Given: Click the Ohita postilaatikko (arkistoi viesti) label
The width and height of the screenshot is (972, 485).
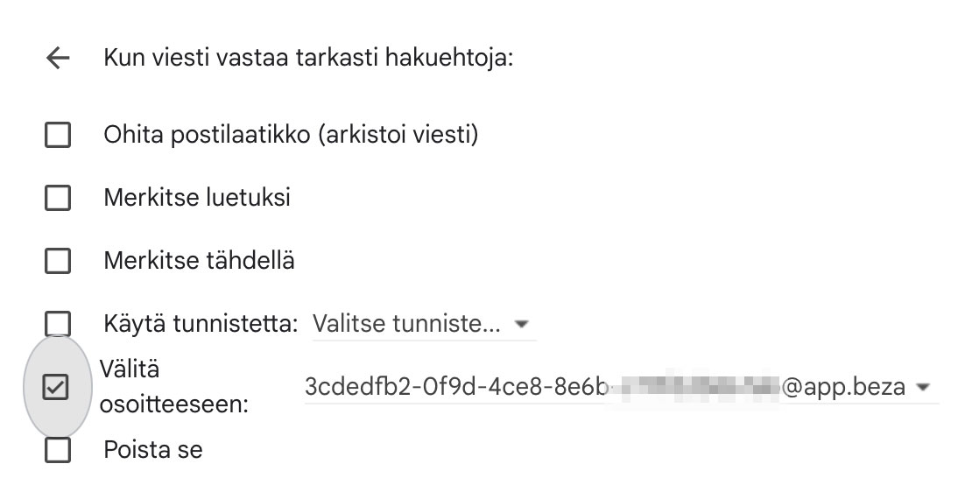Looking at the screenshot, I should click(x=291, y=136).
